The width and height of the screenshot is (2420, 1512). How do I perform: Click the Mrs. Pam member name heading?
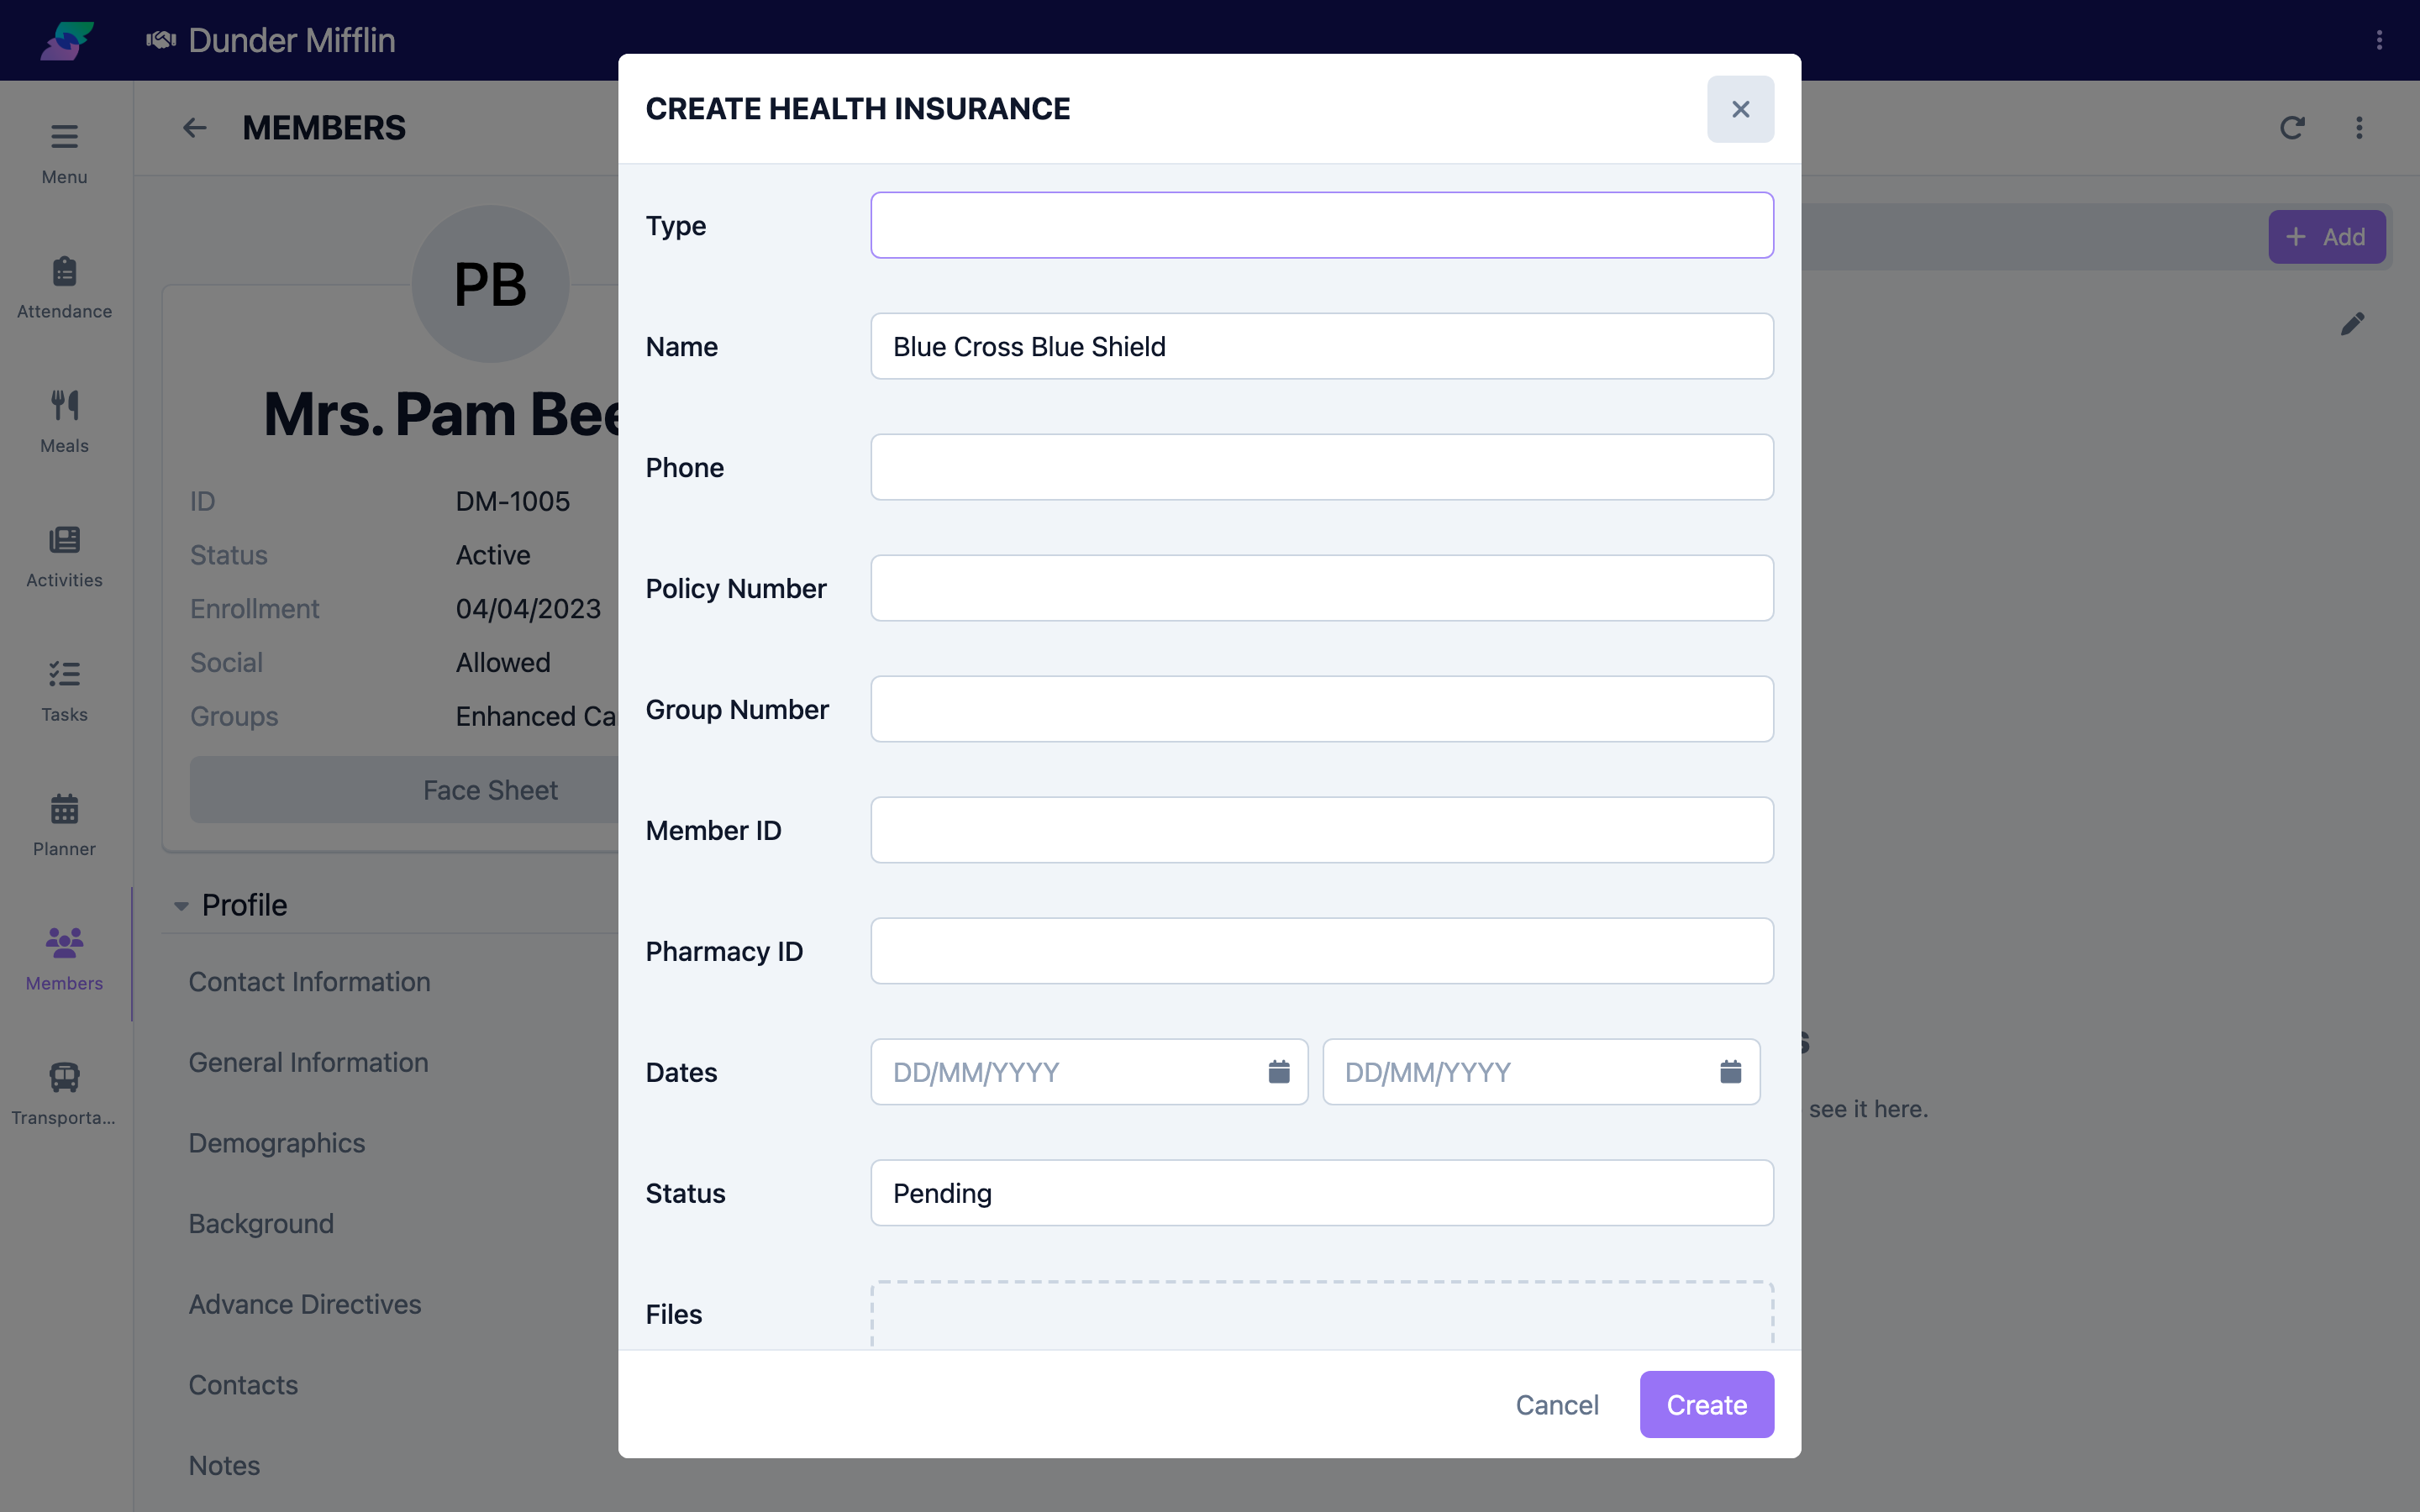[x=441, y=414]
